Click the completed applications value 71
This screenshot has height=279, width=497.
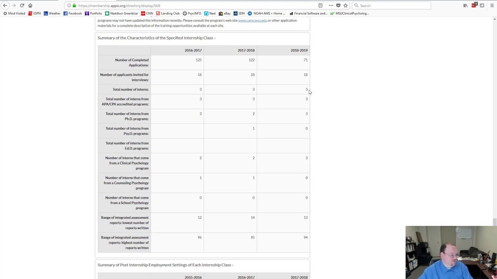pyautogui.click(x=306, y=60)
